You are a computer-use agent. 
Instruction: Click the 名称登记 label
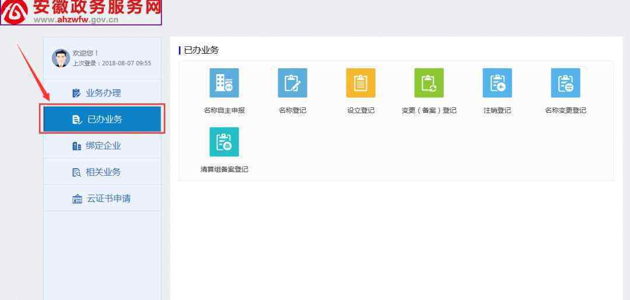292,110
